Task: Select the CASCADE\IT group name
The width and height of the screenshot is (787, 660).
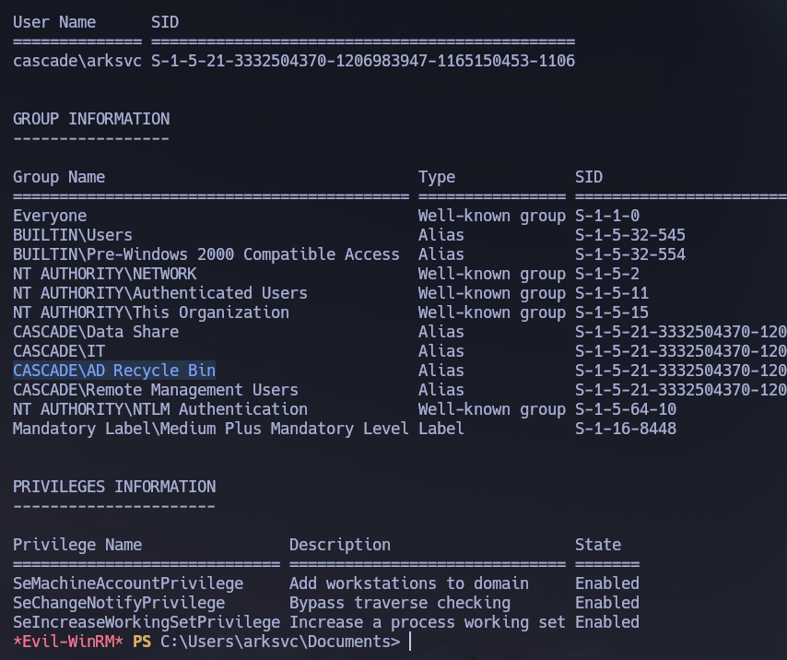Action: (51, 350)
